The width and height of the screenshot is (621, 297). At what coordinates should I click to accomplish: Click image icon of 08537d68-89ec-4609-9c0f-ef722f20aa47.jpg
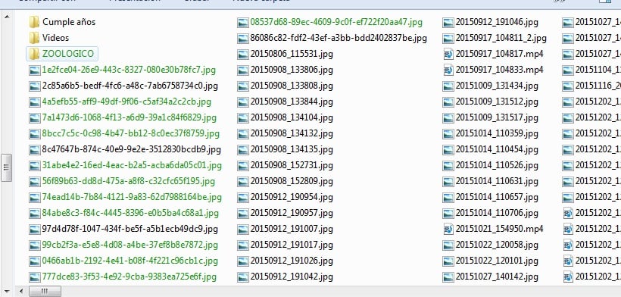(x=243, y=23)
